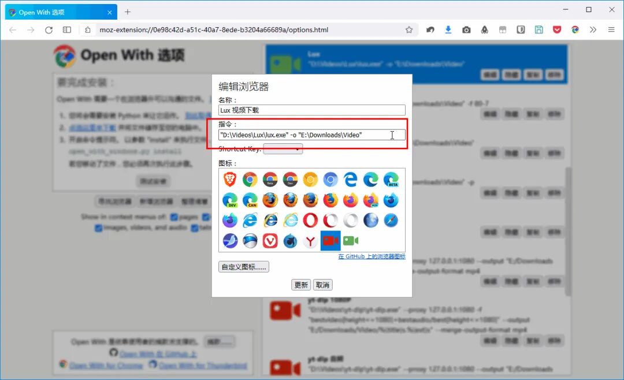Viewport: 624px width, 380px height.
Task: Open the GitHub browser icons link
Action: (x=372, y=256)
